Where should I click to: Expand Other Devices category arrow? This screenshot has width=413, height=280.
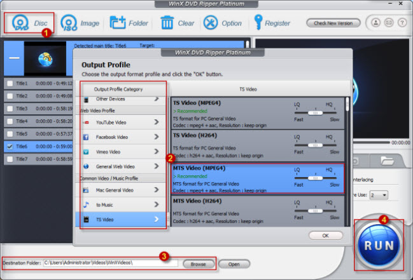pos(157,99)
